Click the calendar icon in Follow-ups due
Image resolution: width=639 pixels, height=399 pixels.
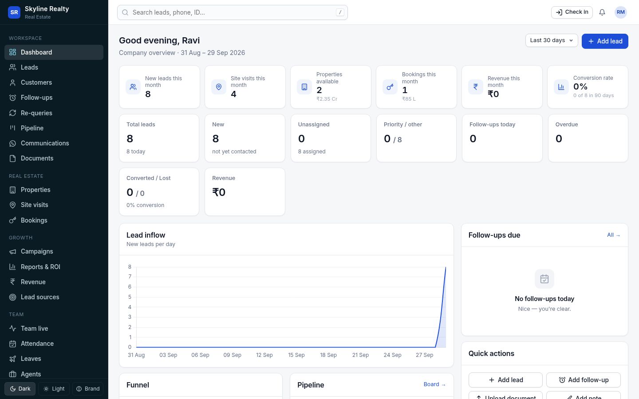pos(544,279)
